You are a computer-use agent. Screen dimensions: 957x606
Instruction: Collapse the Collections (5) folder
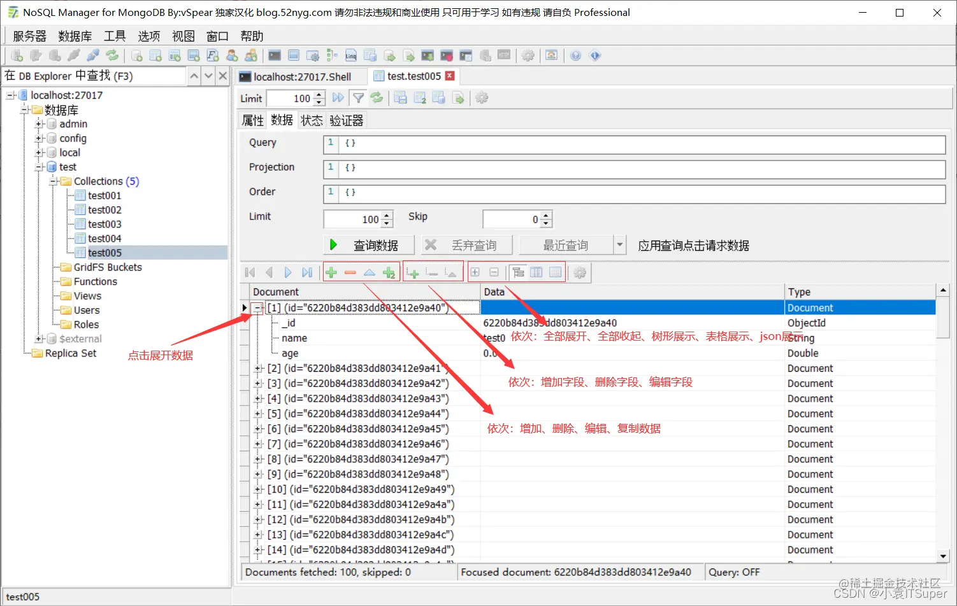(54, 181)
